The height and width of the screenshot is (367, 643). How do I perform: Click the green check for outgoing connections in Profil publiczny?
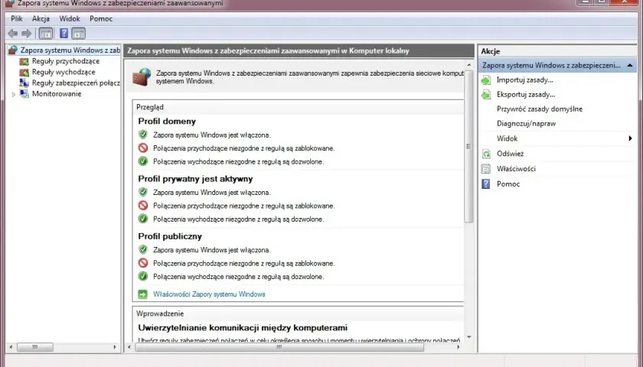pyautogui.click(x=142, y=277)
